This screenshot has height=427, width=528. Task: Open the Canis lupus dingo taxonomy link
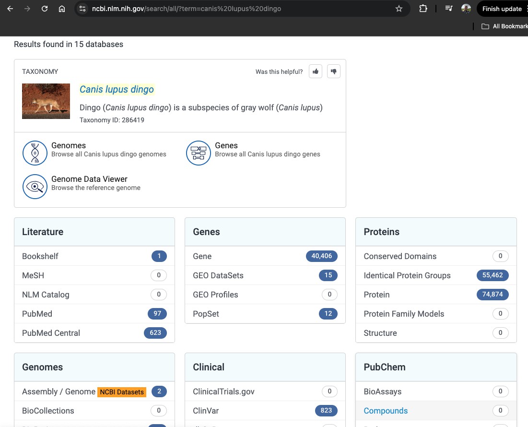click(117, 89)
